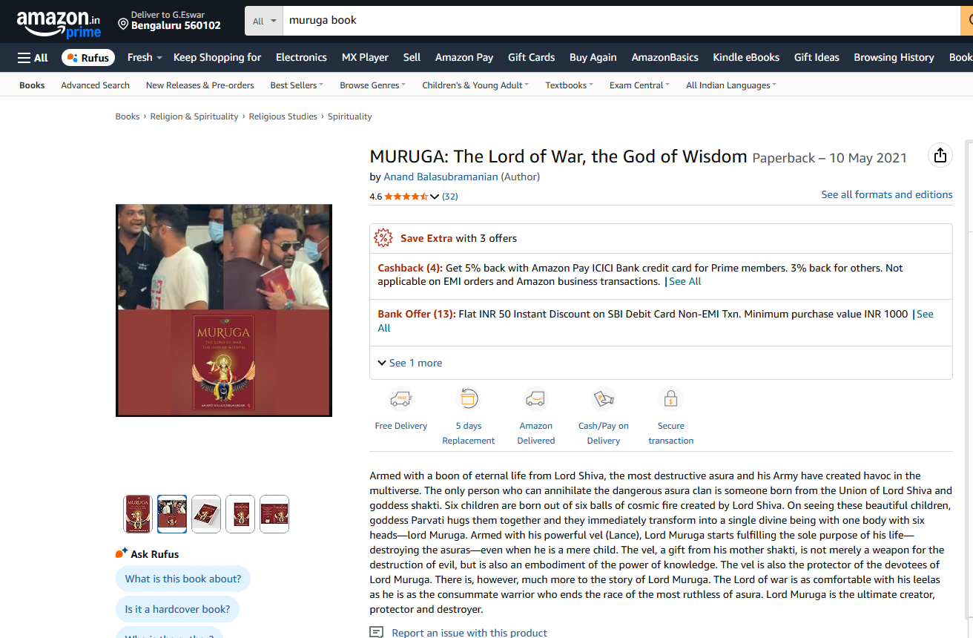973x638 pixels.
Task: Click the Amazon Delivered van icon
Action: (535, 399)
